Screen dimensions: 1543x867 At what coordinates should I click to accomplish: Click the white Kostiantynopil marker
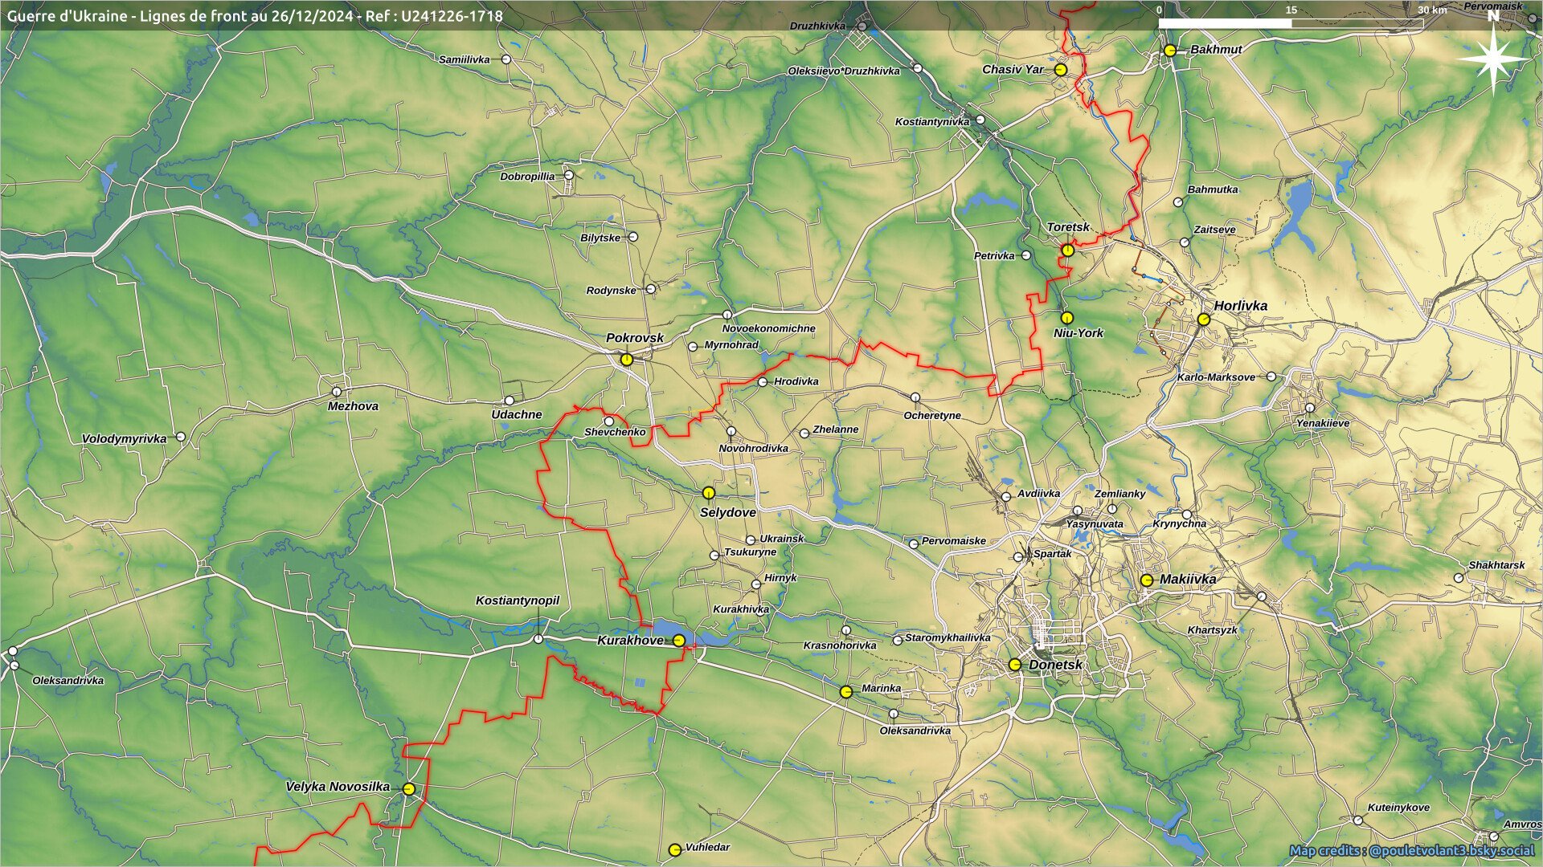(x=538, y=640)
